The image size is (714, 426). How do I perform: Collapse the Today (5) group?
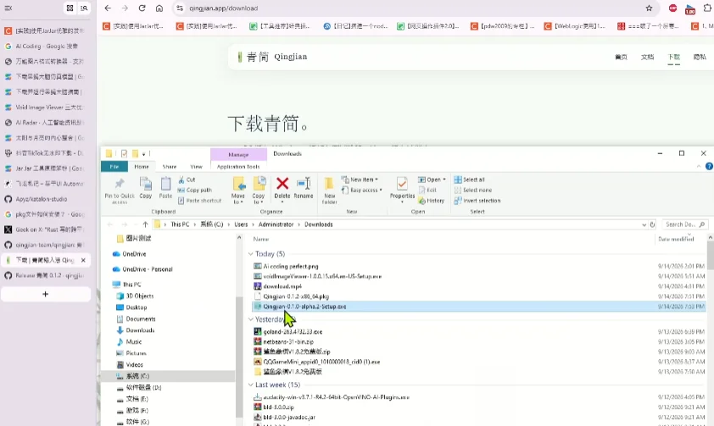click(x=251, y=254)
